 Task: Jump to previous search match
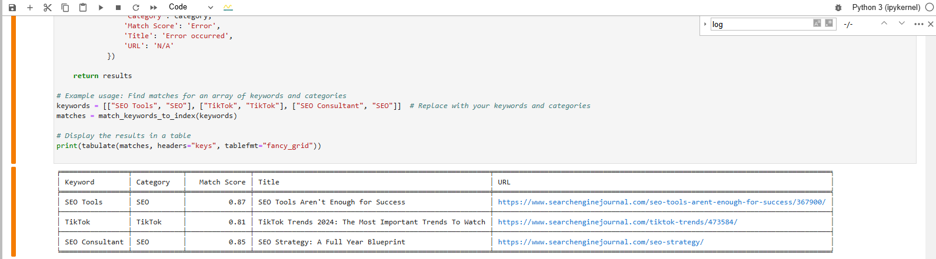884,23
